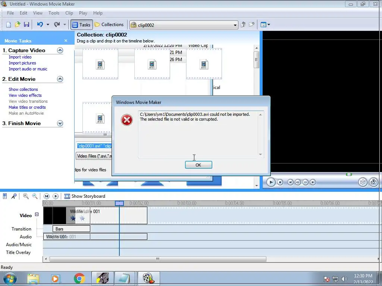The width and height of the screenshot is (382, 286).
Task: Click the Narrate Timeline microphone icon
Action: click(14, 196)
